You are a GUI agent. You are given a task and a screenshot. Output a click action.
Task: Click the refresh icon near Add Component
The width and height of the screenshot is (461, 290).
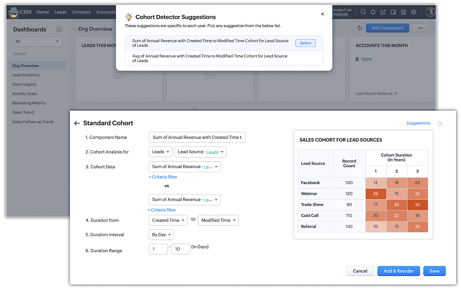(360, 28)
